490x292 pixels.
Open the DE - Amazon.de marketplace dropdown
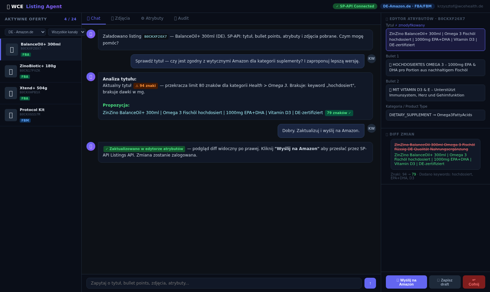tap(25, 32)
